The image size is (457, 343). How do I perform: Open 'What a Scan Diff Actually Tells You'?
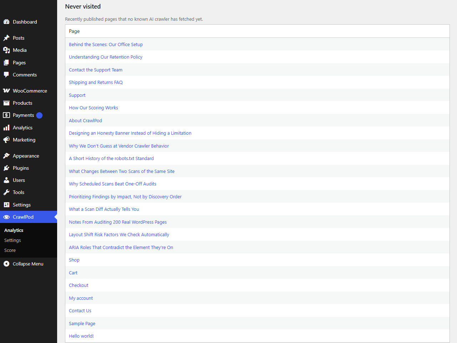click(x=104, y=209)
